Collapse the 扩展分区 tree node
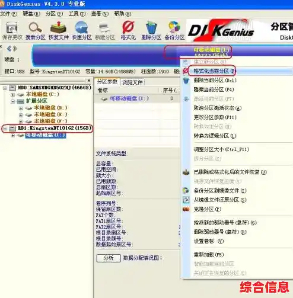This screenshot has height=298, width=293. 12,101
